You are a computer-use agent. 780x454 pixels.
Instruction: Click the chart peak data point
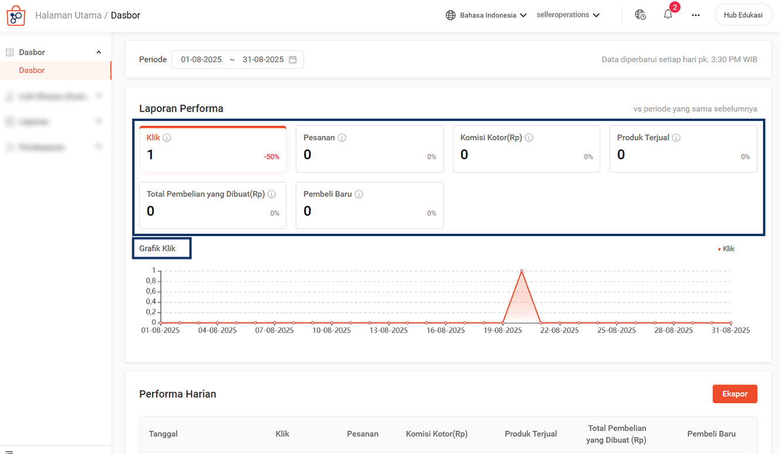pyautogui.click(x=522, y=271)
